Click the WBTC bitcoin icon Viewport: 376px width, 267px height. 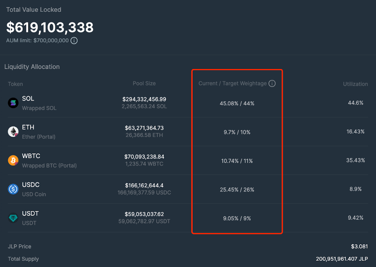[x=13, y=161]
